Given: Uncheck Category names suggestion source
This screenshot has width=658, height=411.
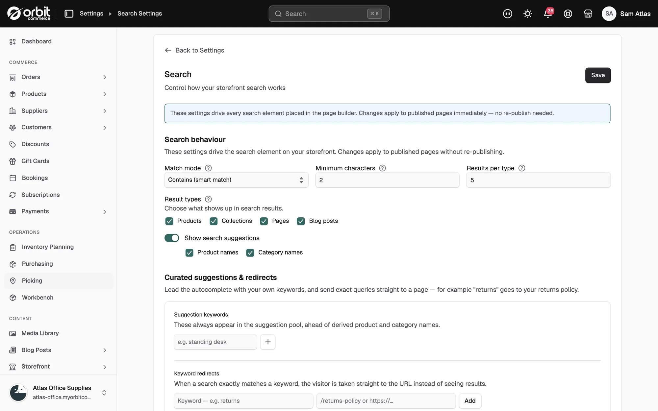Looking at the screenshot, I should coord(250,253).
